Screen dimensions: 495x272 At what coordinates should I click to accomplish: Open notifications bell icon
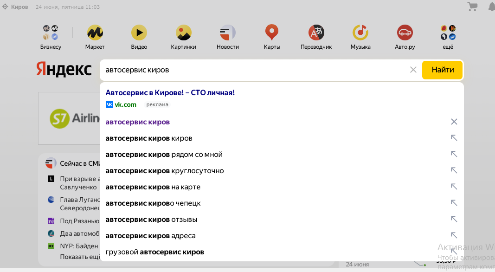(x=492, y=6)
